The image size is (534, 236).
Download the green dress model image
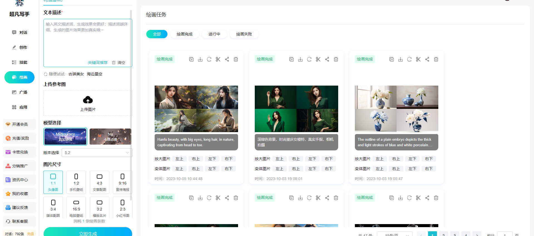pyautogui.click(x=300, y=59)
